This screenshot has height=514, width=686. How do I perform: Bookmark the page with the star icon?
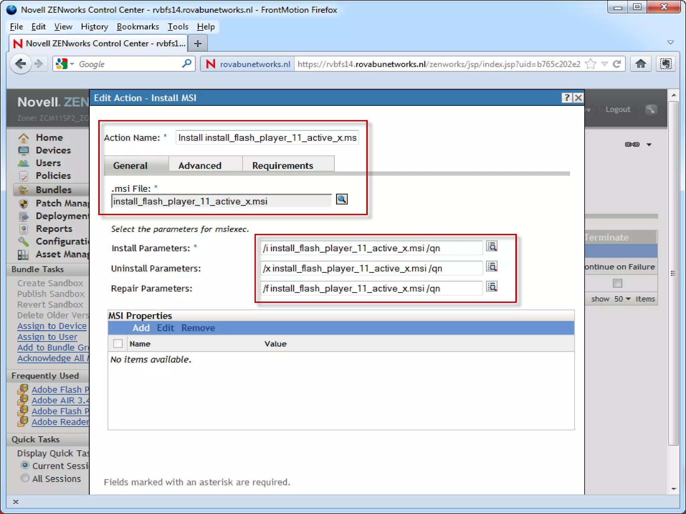click(x=591, y=64)
